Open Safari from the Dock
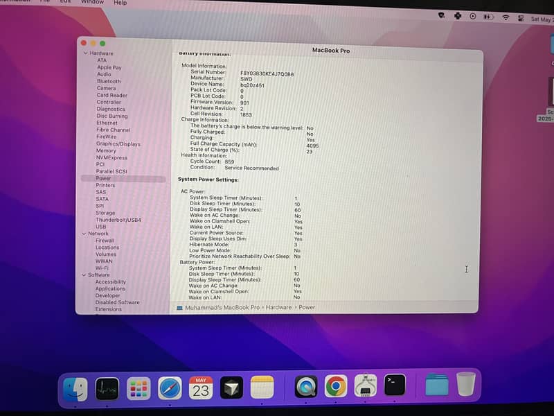The width and height of the screenshot is (554, 416). click(x=170, y=388)
